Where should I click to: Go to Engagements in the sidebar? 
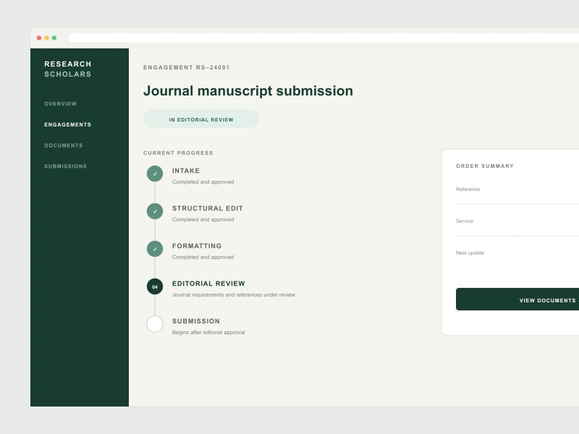67,124
